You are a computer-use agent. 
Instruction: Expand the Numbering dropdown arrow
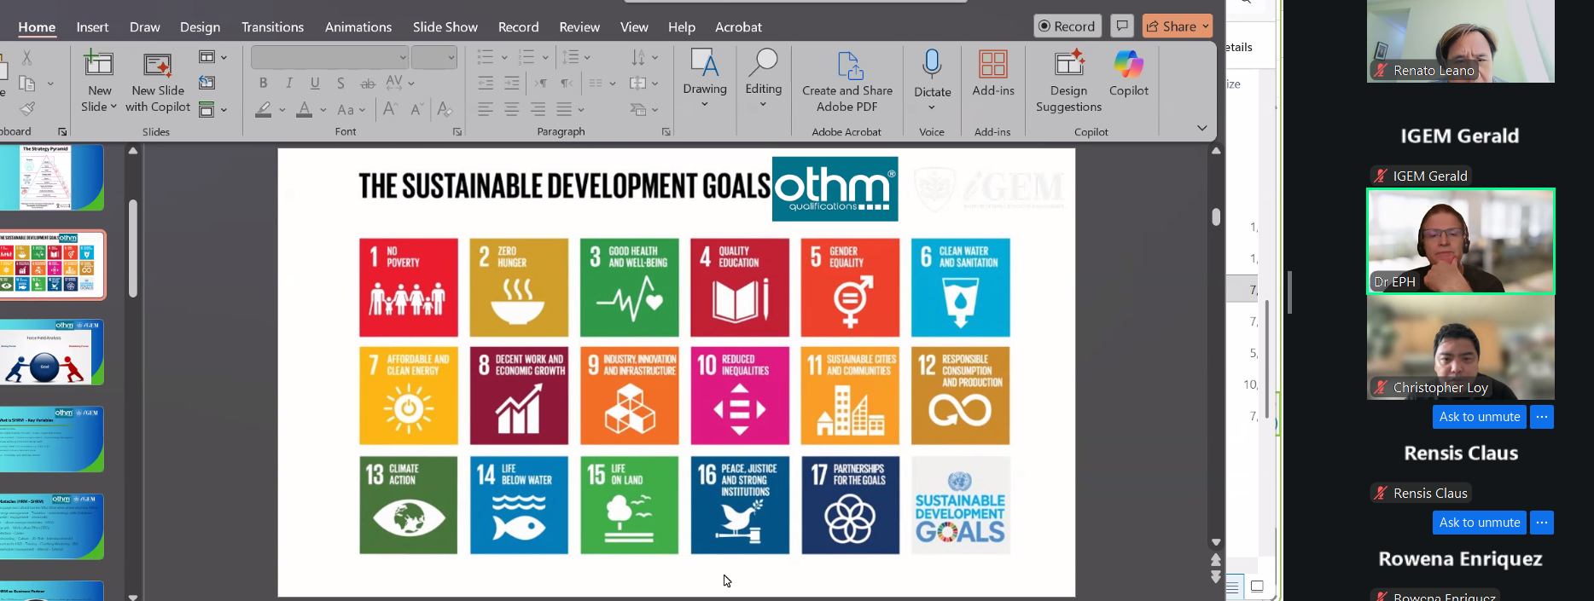pos(544,57)
